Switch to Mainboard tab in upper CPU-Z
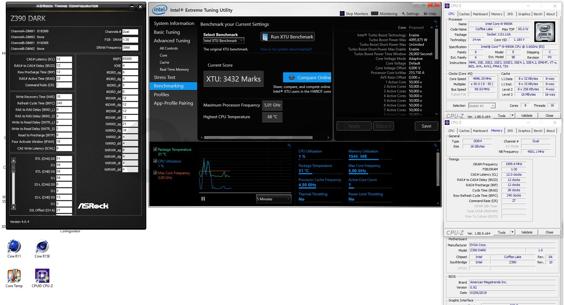 (480, 14)
